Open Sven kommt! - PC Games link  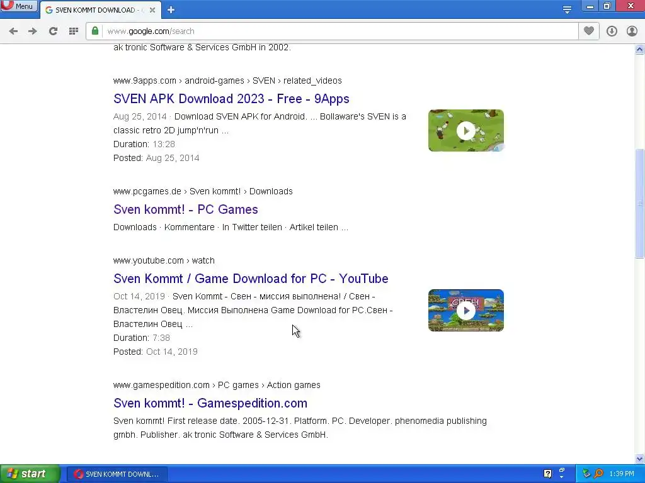(186, 209)
